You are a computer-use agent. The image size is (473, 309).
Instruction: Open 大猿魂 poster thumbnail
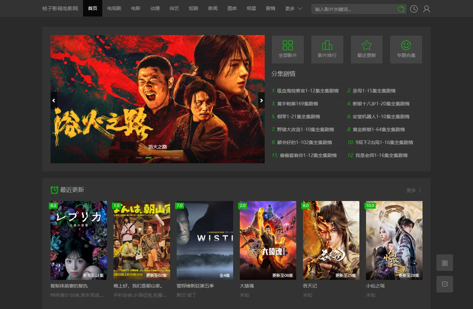point(268,240)
